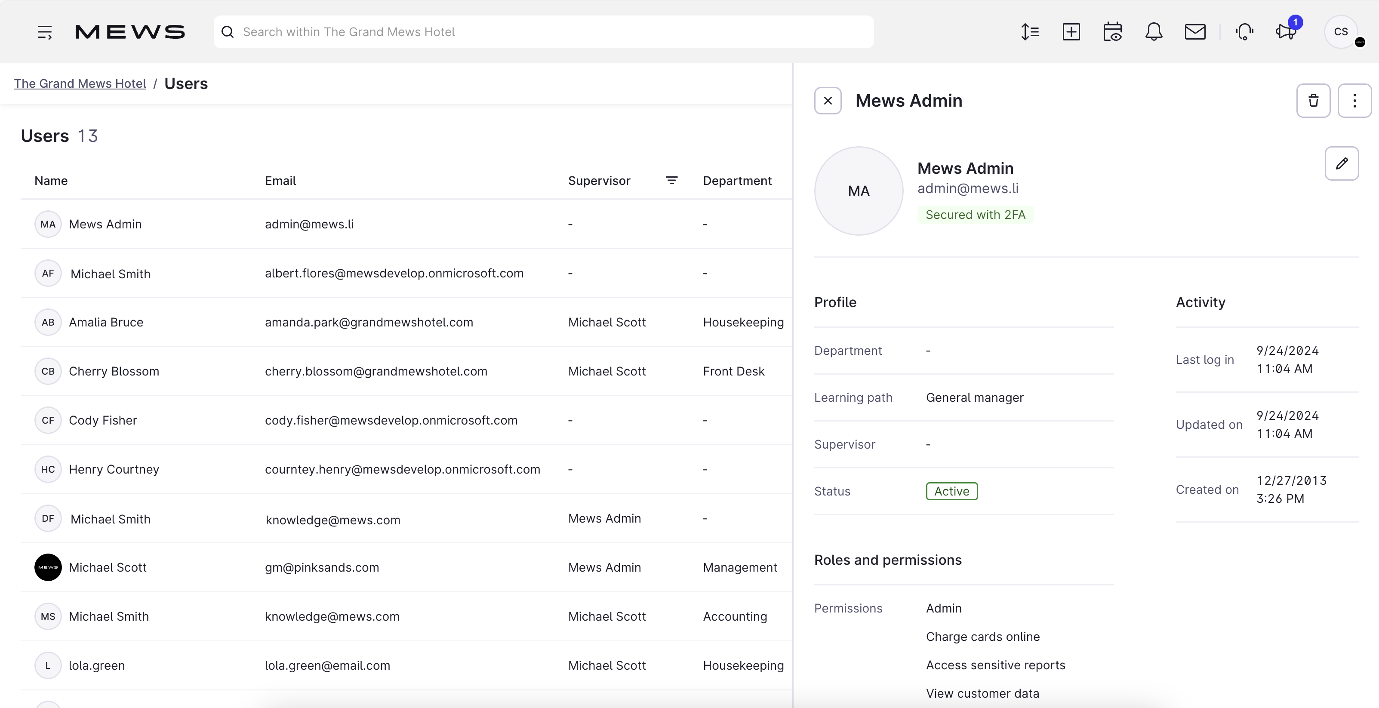
Task: Click the CF avatar for Cody Fisher
Action: click(x=48, y=421)
